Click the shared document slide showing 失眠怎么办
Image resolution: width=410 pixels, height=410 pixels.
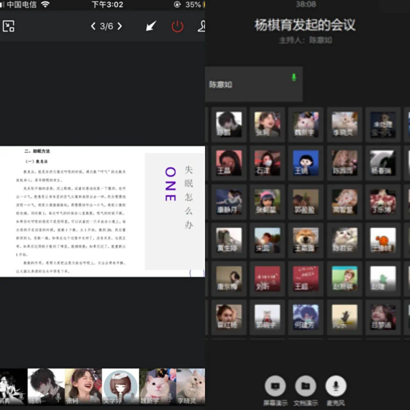[102, 211]
